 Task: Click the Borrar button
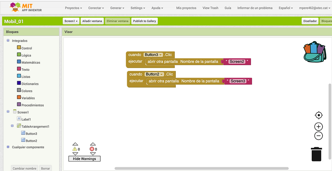pos(45,168)
